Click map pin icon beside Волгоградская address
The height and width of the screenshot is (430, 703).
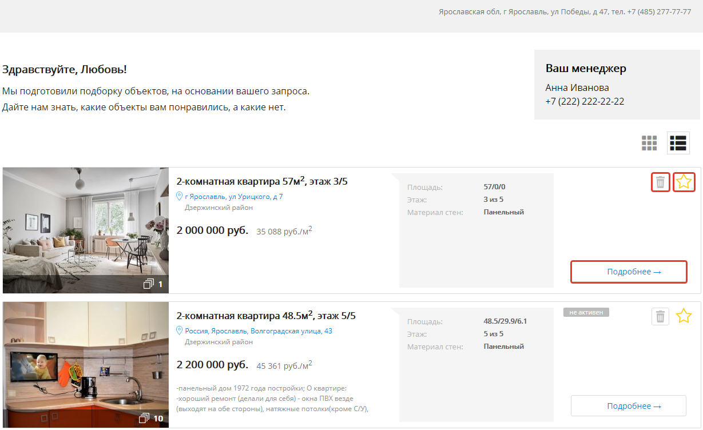tap(180, 331)
